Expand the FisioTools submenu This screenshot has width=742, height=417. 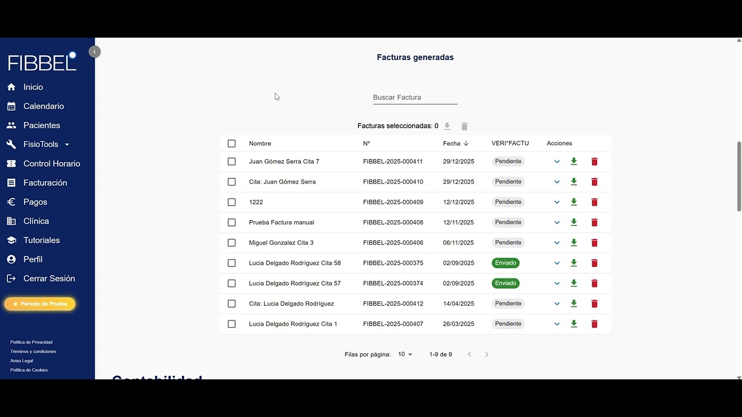coord(67,145)
